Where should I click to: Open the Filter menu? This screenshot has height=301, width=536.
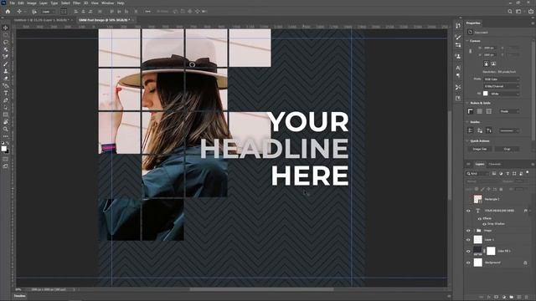[76, 3]
